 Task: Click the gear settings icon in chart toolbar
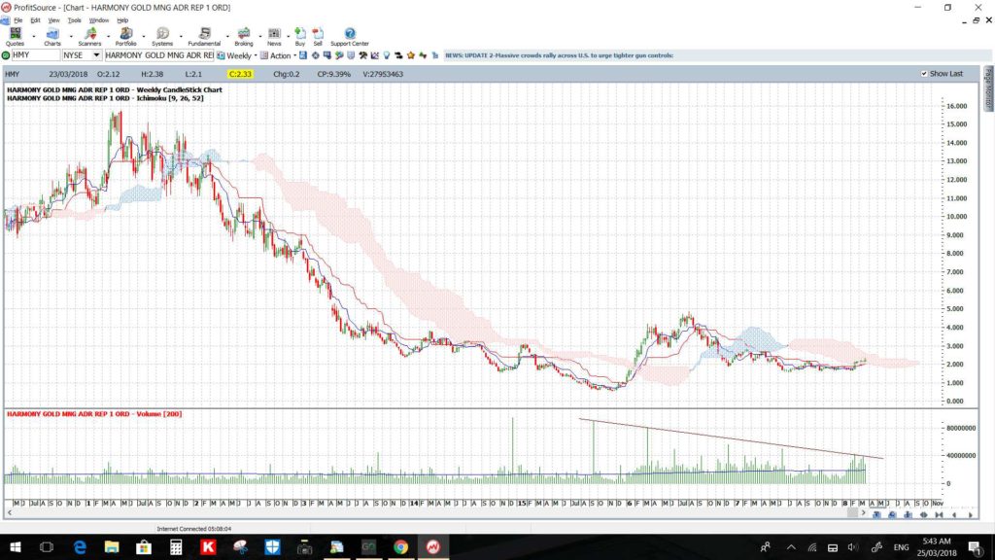pos(316,55)
